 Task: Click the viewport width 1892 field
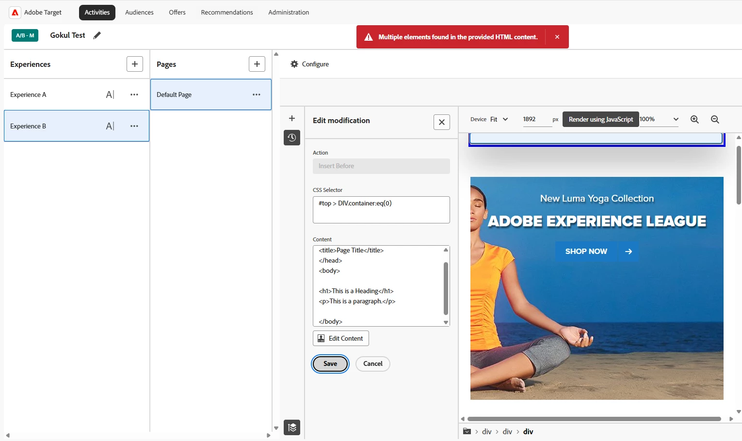537,119
